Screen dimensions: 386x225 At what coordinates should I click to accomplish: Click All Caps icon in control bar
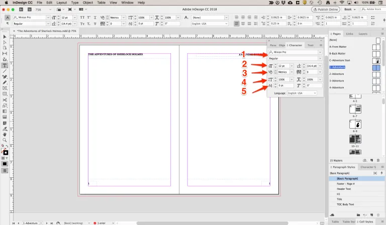pos(82,18)
